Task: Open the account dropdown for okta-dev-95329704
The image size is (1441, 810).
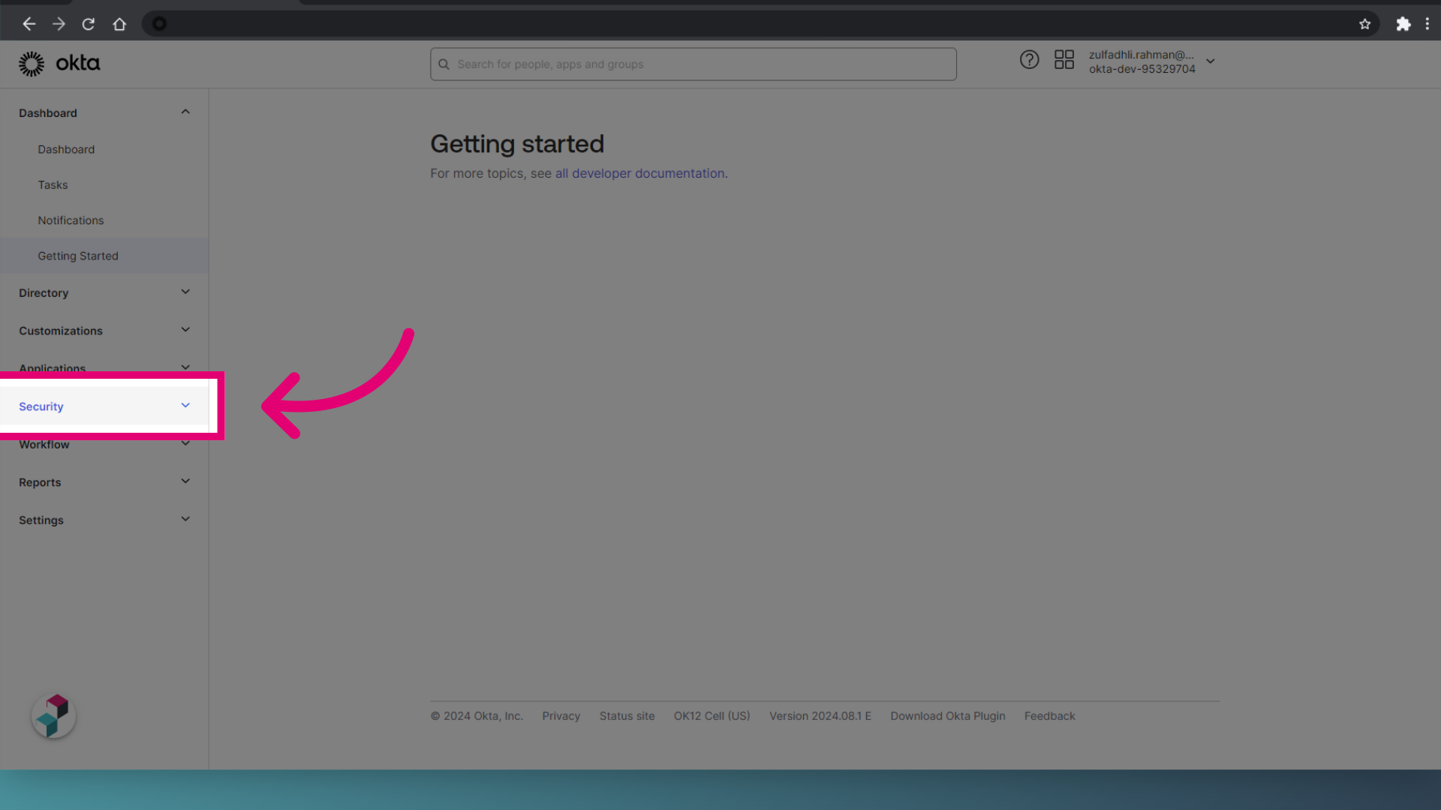Action: coord(1210,61)
